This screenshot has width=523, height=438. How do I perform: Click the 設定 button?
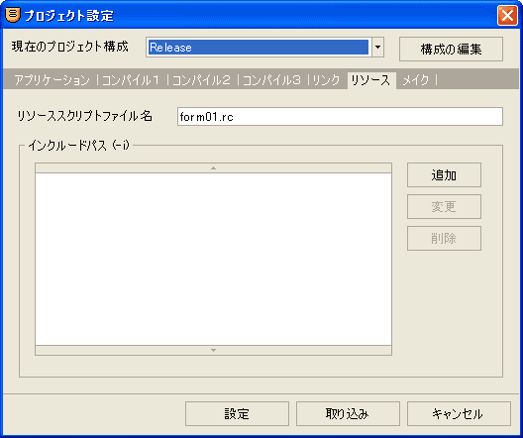(237, 413)
